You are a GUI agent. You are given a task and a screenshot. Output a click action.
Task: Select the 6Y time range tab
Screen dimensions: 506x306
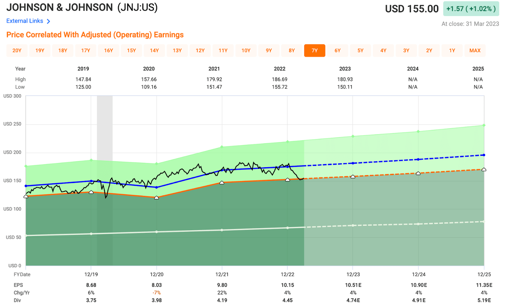coord(338,50)
